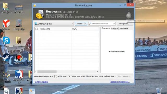Switch to the Просмотр tab
The width and height of the screenshot is (167, 94).
coord(105,28)
